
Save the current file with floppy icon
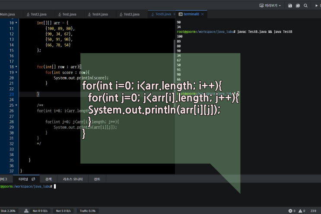tap(290, 6)
